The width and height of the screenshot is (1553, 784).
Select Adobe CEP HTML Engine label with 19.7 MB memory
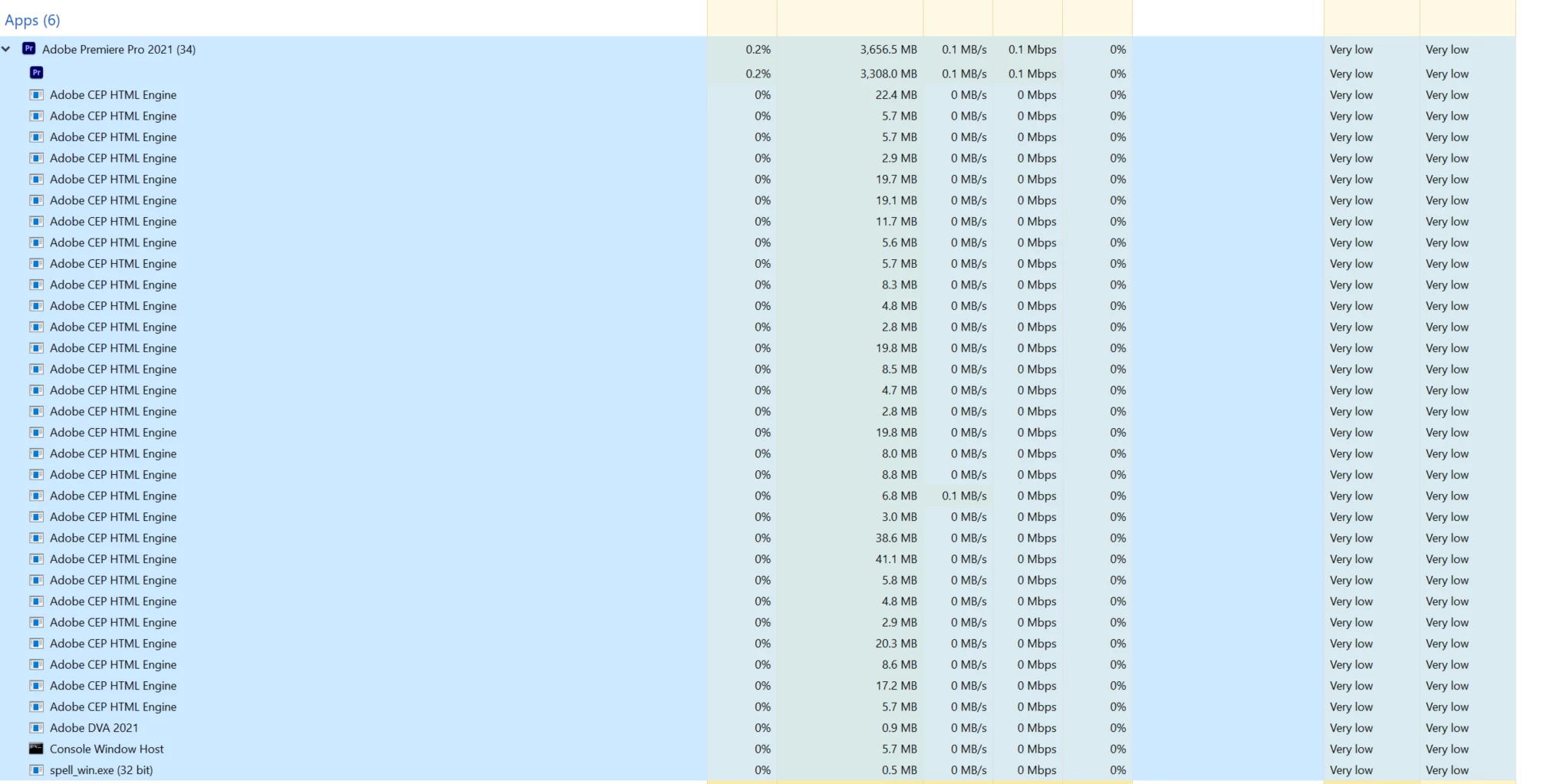(113, 180)
